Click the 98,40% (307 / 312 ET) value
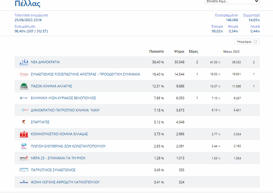The width and height of the screenshot is (273, 194). 31,31
